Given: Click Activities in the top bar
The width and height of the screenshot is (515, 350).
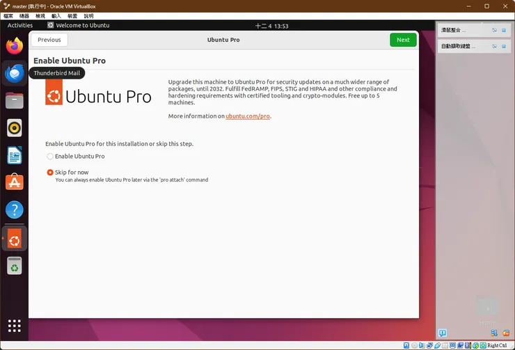Looking at the screenshot, I should pyautogui.click(x=20, y=25).
